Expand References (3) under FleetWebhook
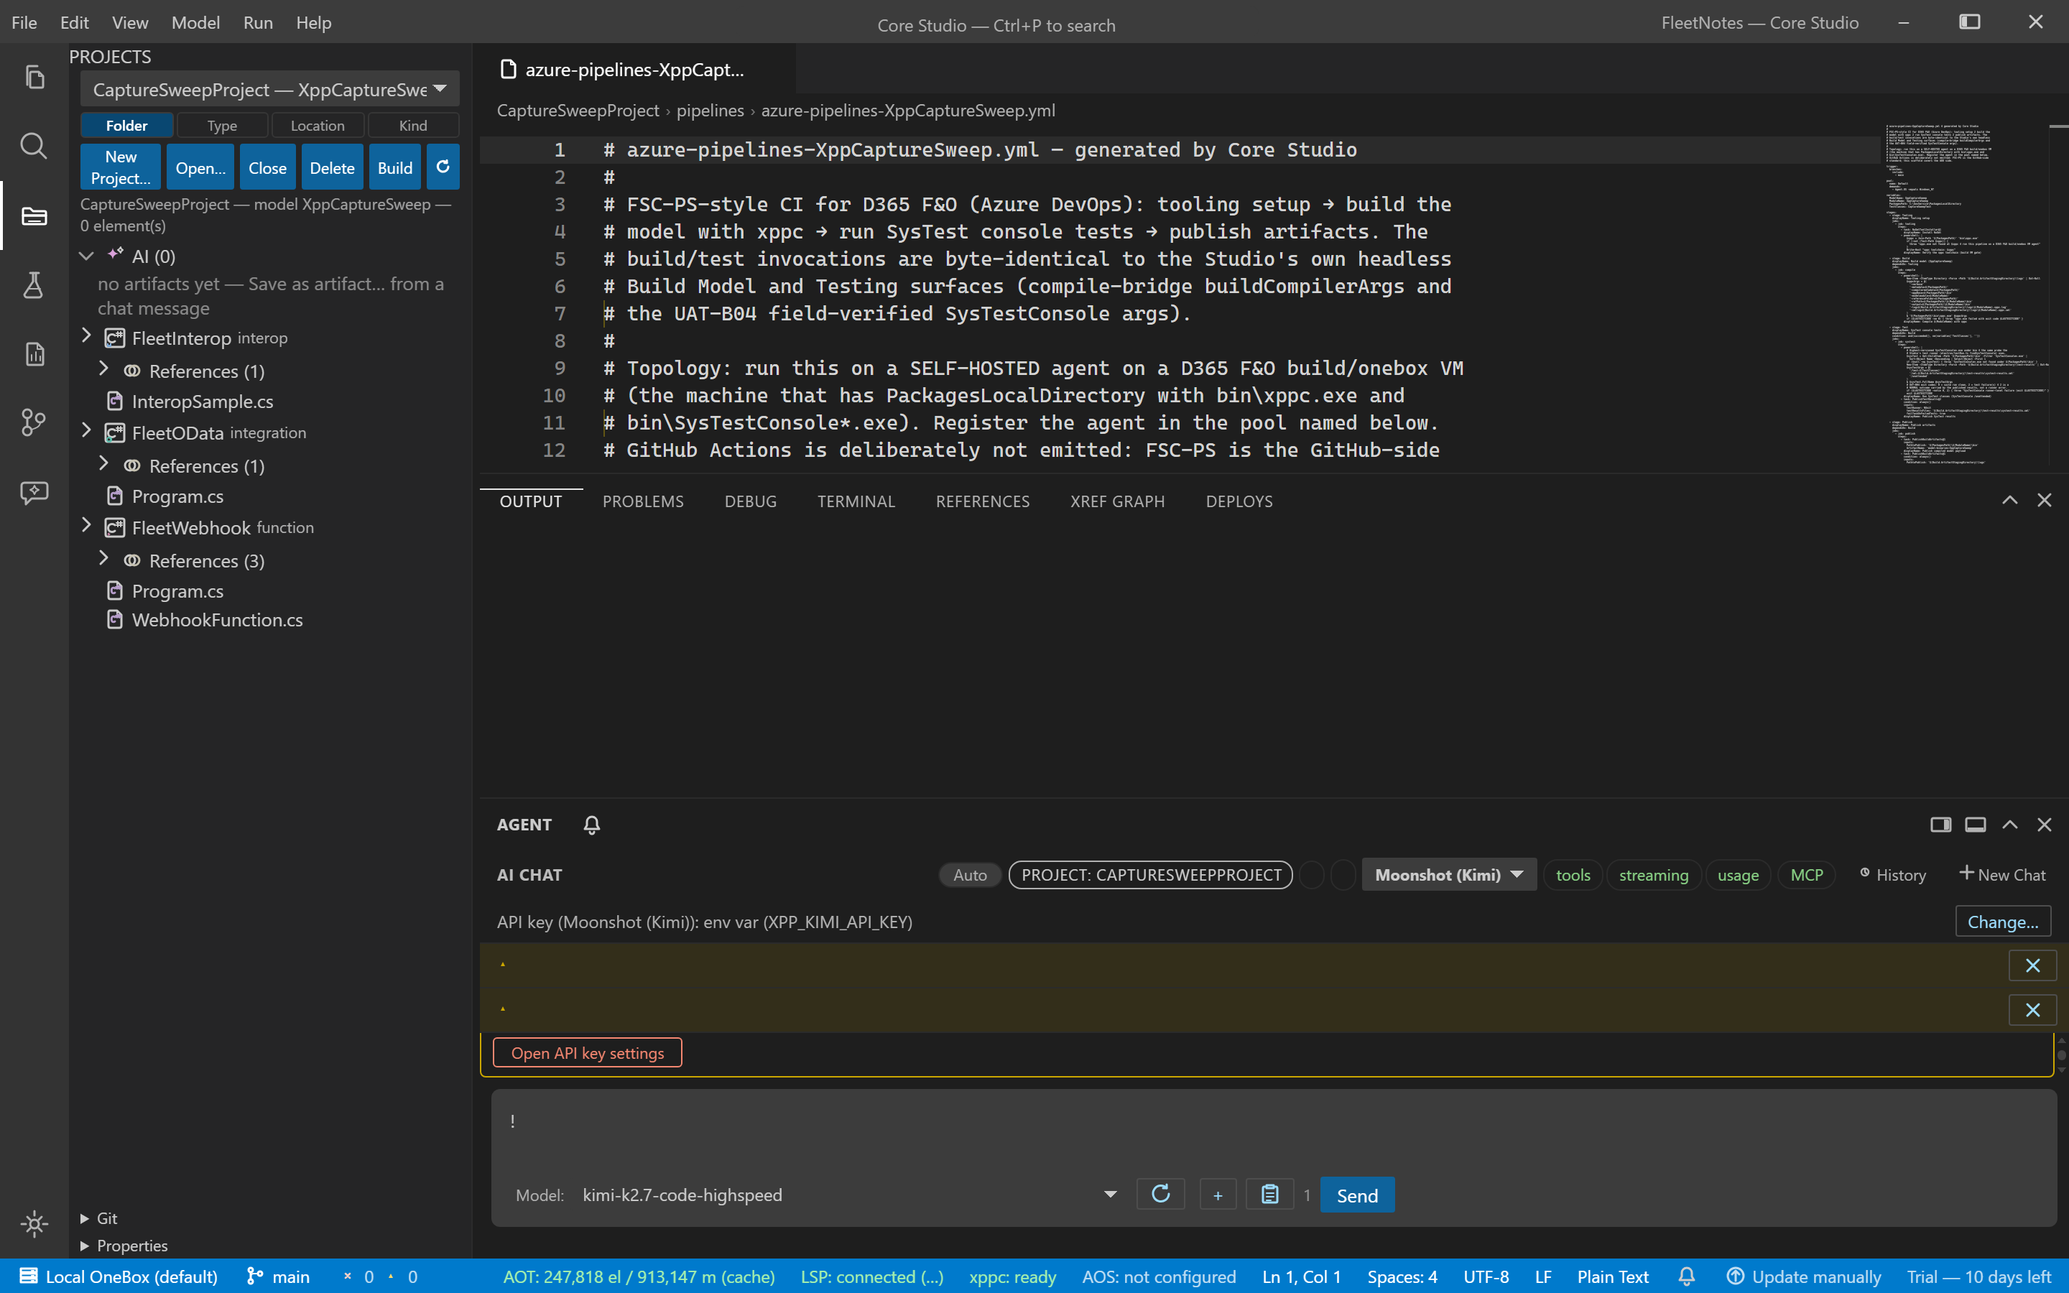This screenshot has width=2069, height=1293. [103, 560]
